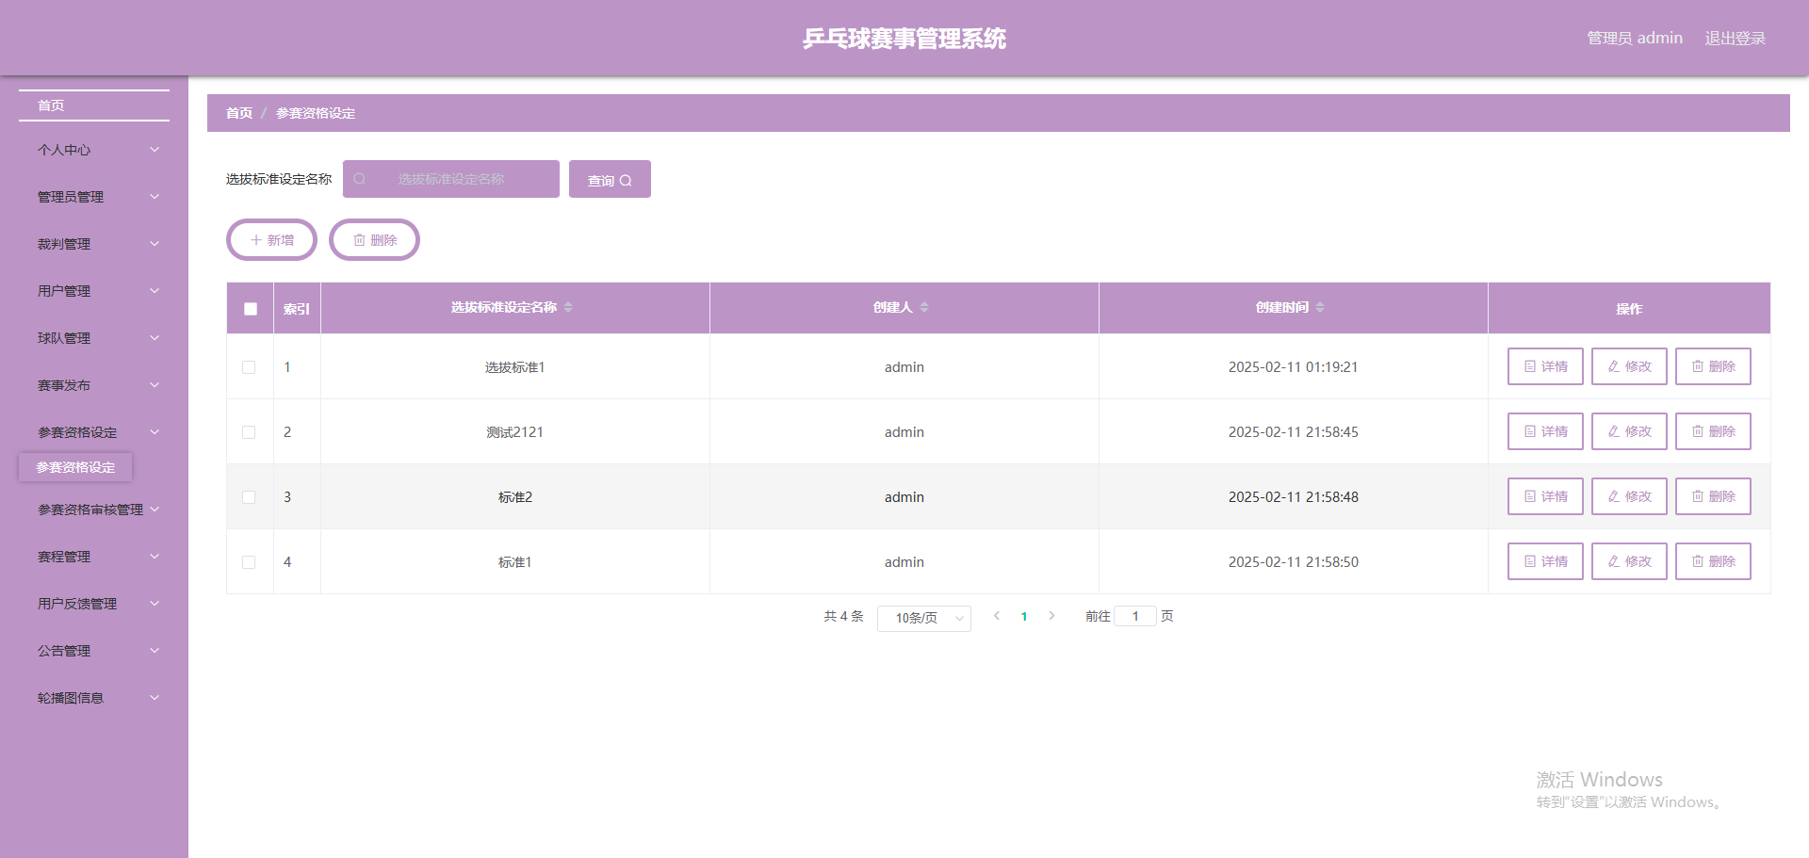Click 删除 for row 选拔标准1
Screen dimensions: 1809x858
click(1713, 366)
